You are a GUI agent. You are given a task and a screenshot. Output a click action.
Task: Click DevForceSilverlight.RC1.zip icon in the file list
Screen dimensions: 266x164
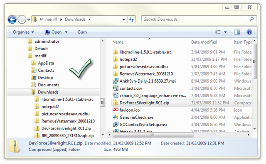[116, 103]
